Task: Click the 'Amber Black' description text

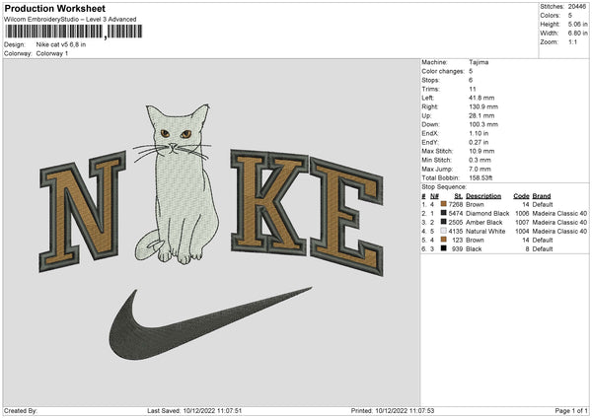Action: (484, 223)
